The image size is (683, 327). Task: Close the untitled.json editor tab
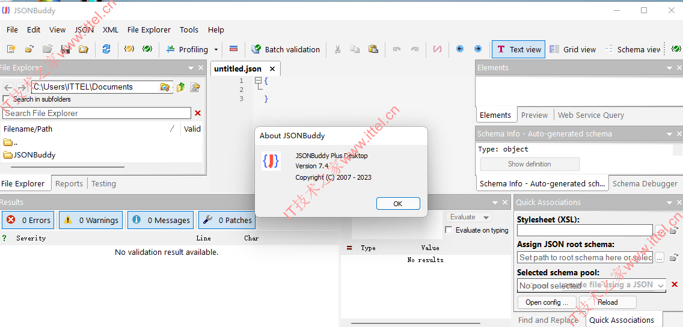coord(272,69)
